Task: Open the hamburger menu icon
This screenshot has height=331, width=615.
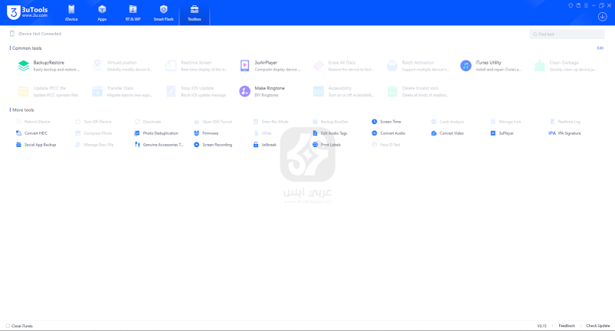Action: (x=586, y=5)
